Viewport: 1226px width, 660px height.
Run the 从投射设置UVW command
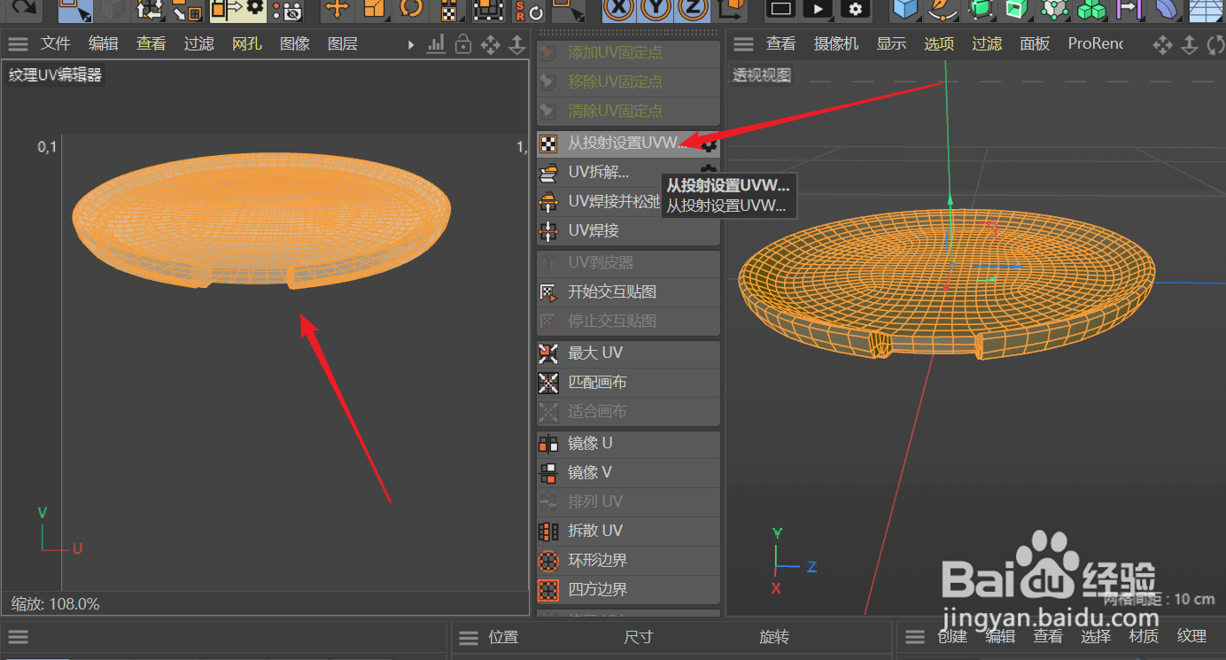[x=627, y=144]
